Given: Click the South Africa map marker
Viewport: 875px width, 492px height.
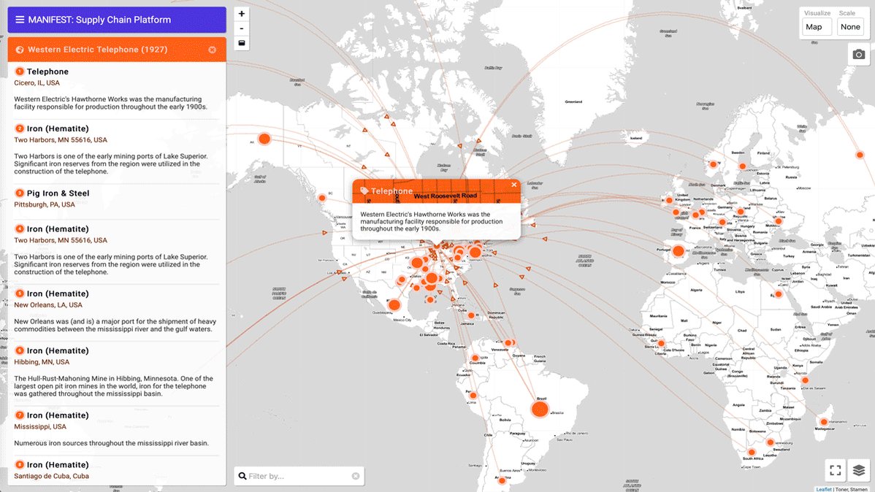Looking at the screenshot, I should click(x=752, y=453).
